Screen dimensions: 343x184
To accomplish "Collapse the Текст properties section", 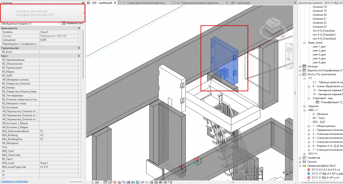I will (x=79, y=56).
